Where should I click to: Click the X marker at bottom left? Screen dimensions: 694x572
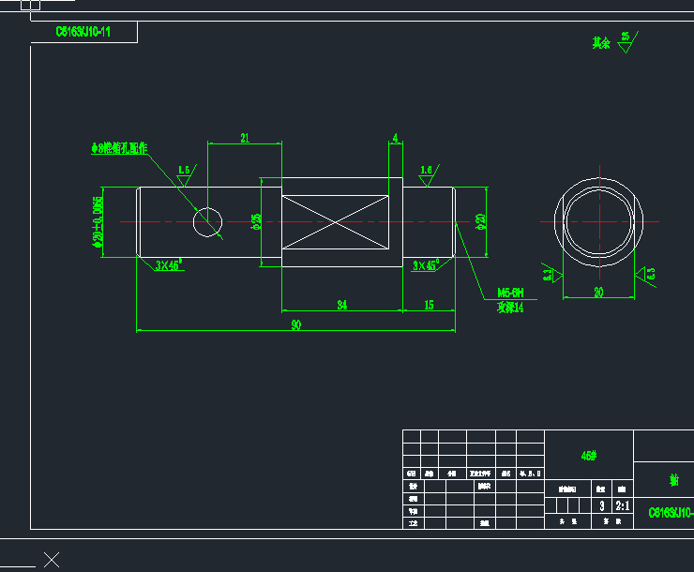52,560
